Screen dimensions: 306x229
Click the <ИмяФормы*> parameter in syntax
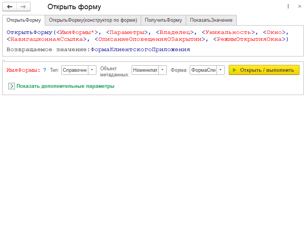[77, 32]
